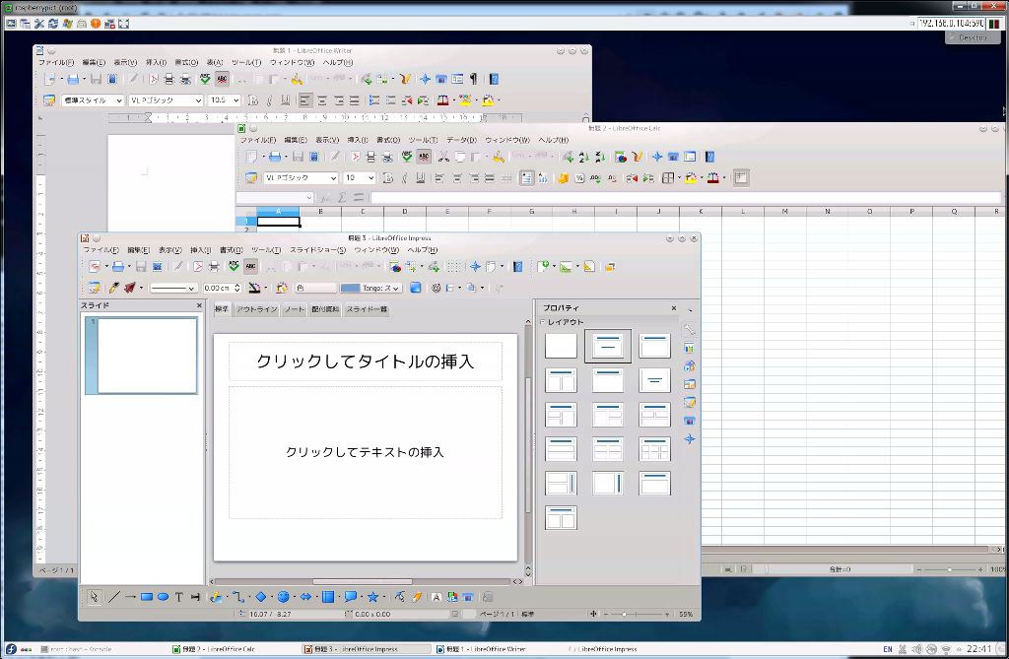
Task: Open the Writer paragraph style dropdown
Action: (119, 100)
